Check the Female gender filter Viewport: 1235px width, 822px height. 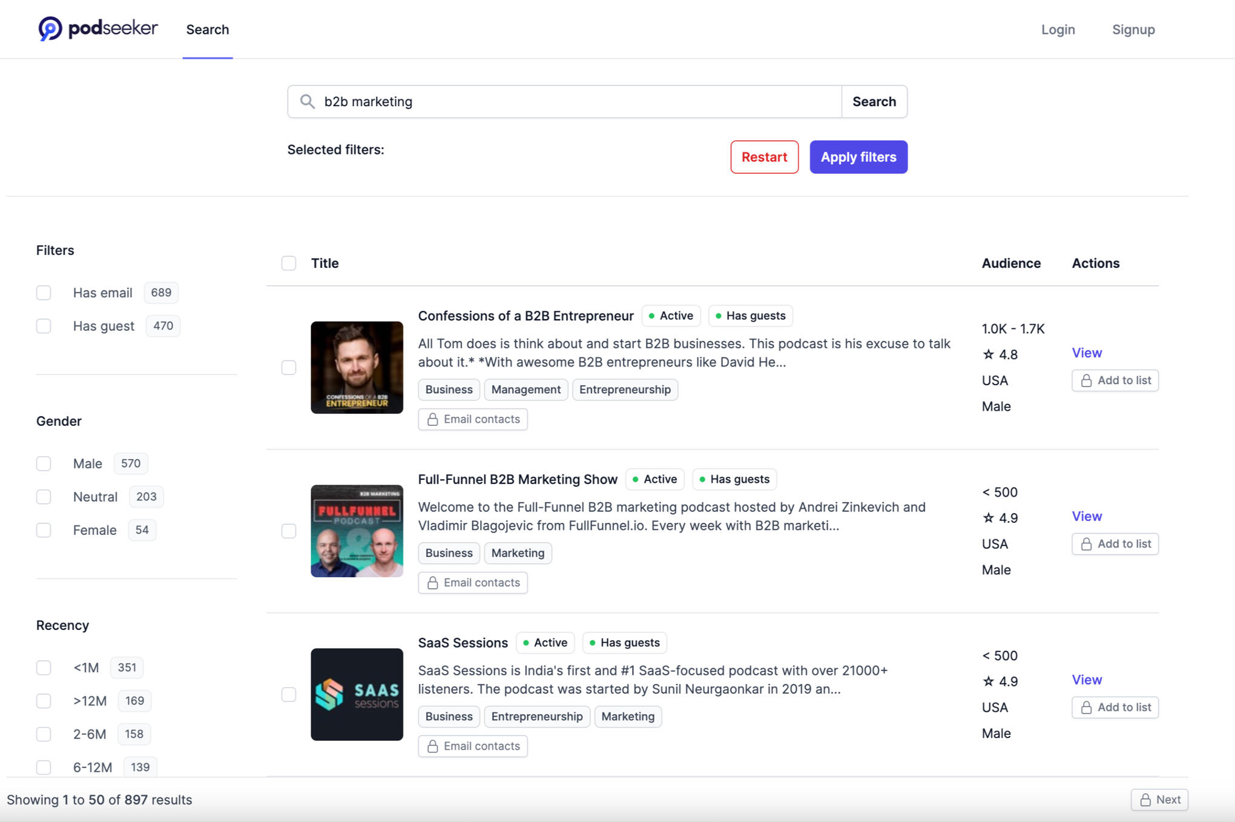[44, 530]
